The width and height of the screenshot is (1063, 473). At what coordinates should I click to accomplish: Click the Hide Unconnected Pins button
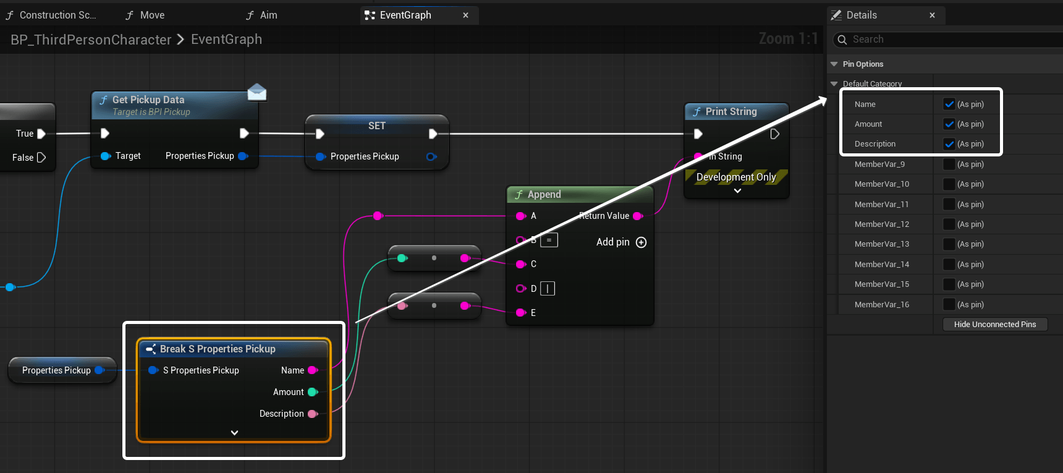[x=994, y=325]
